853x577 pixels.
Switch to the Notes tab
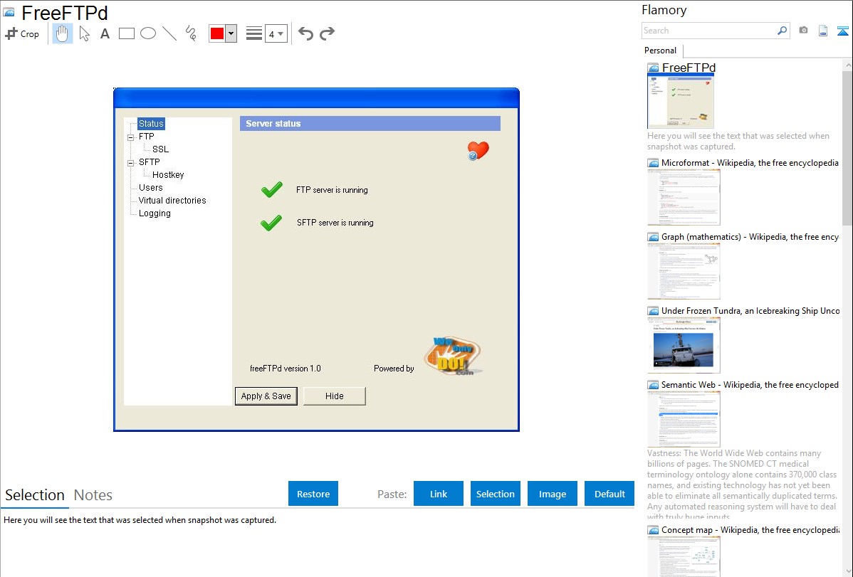tap(93, 495)
